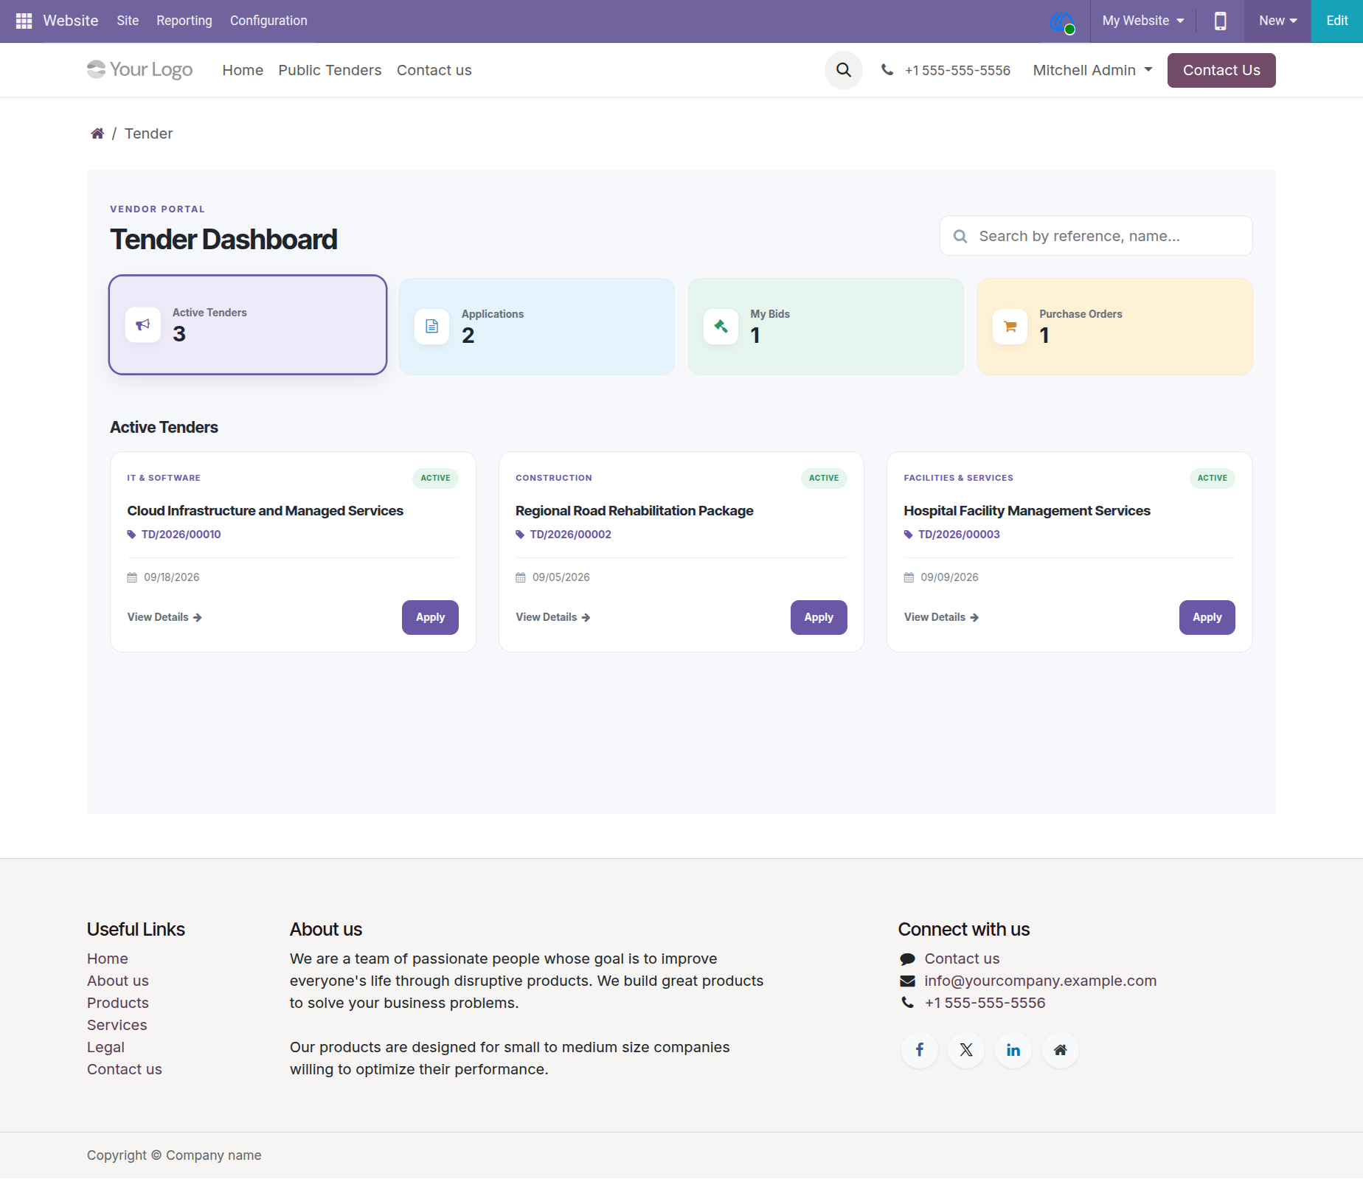The height and width of the screenshot is (1179, 1363).
Task: Click the info@yourcompany.example.com email link
Action: point(1041,981)
